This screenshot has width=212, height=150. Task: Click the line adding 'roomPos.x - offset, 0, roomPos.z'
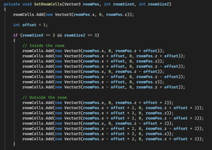[93, 82]
